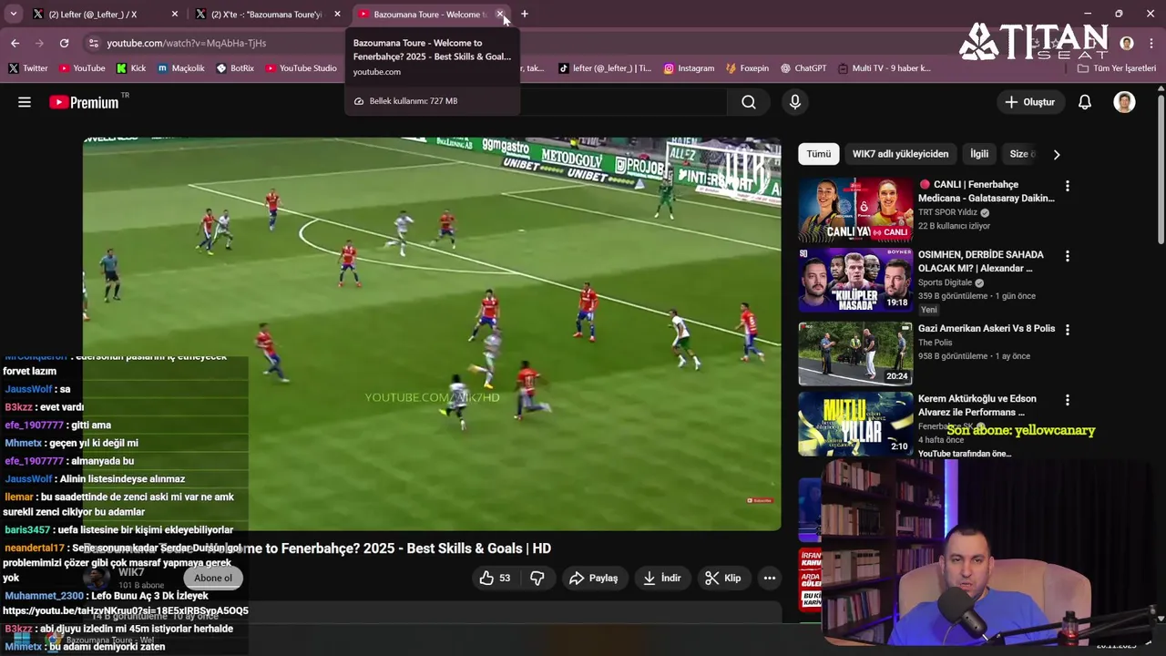Go forward in browser history
This screenshot has width=1166, height=656.
(x=39, y=43)
